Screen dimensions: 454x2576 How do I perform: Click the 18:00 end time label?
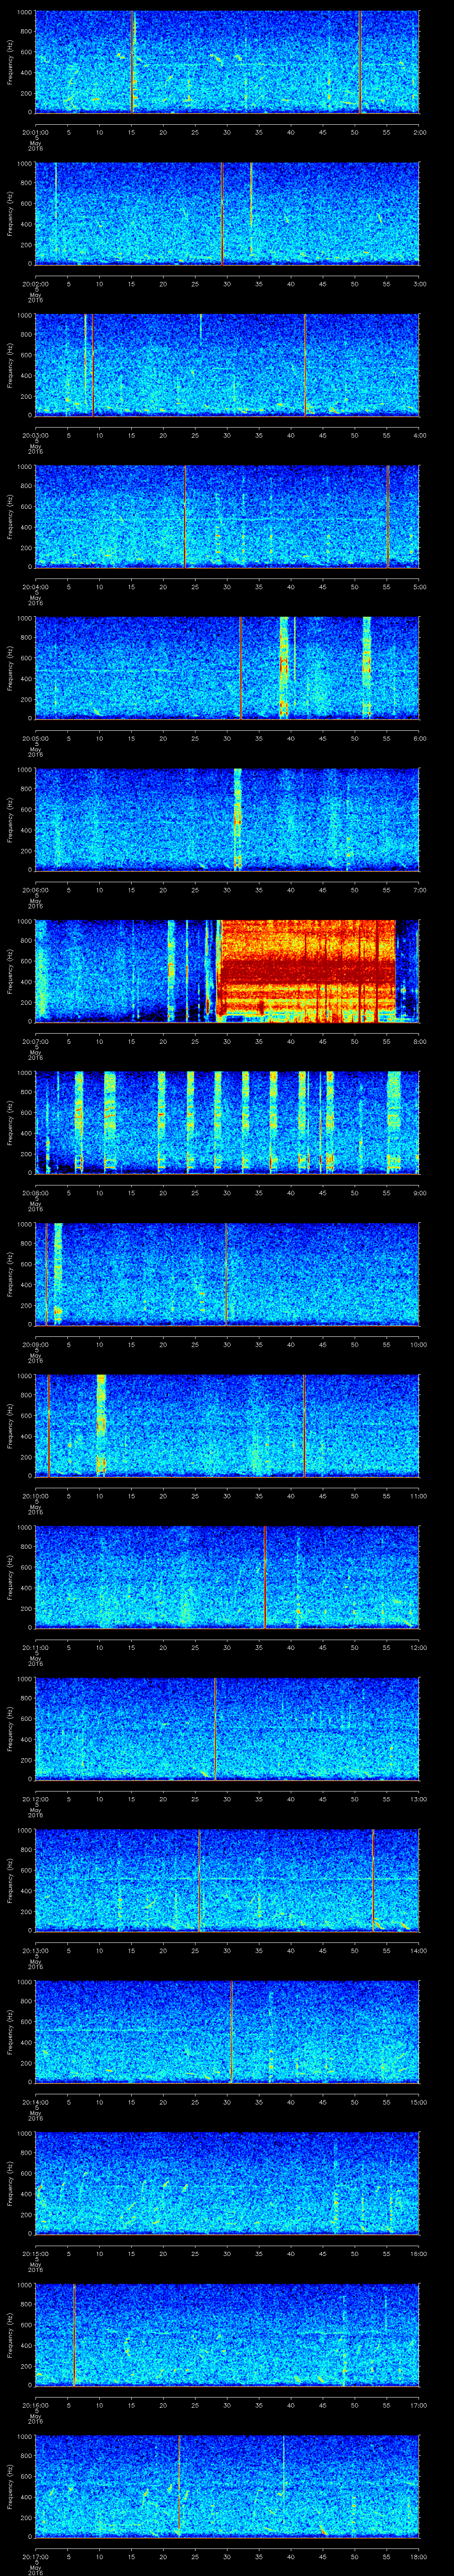click(x=418, y=2557)
